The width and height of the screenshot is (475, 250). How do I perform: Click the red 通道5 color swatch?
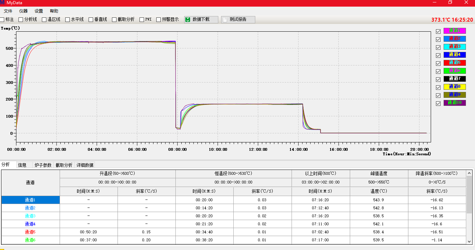[x=454, y=63]
